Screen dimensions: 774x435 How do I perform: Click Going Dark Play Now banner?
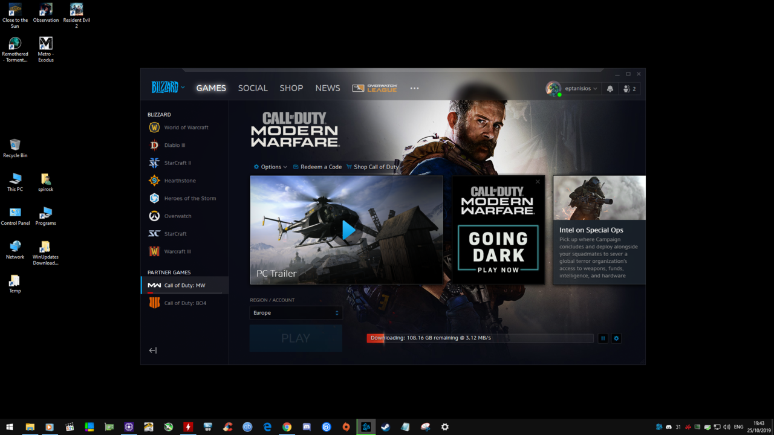tap(498, 249)
